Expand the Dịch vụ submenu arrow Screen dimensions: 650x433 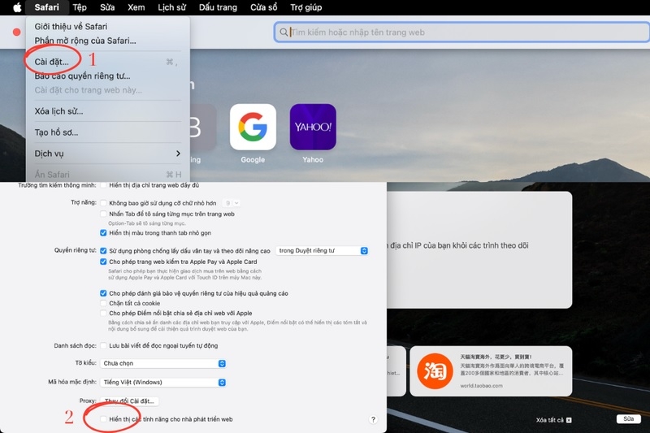pos(178,154)
